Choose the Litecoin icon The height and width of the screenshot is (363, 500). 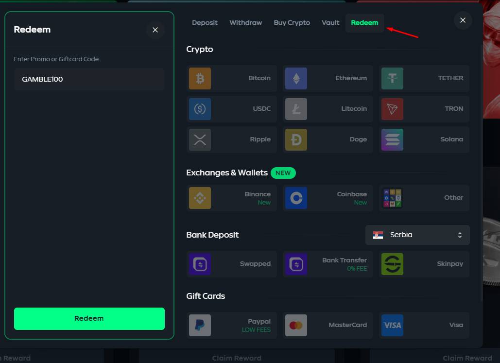296,109
